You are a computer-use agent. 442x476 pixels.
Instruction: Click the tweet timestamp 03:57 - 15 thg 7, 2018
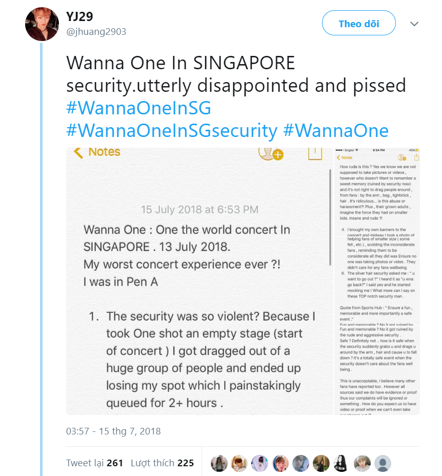(x=113, y=431)
